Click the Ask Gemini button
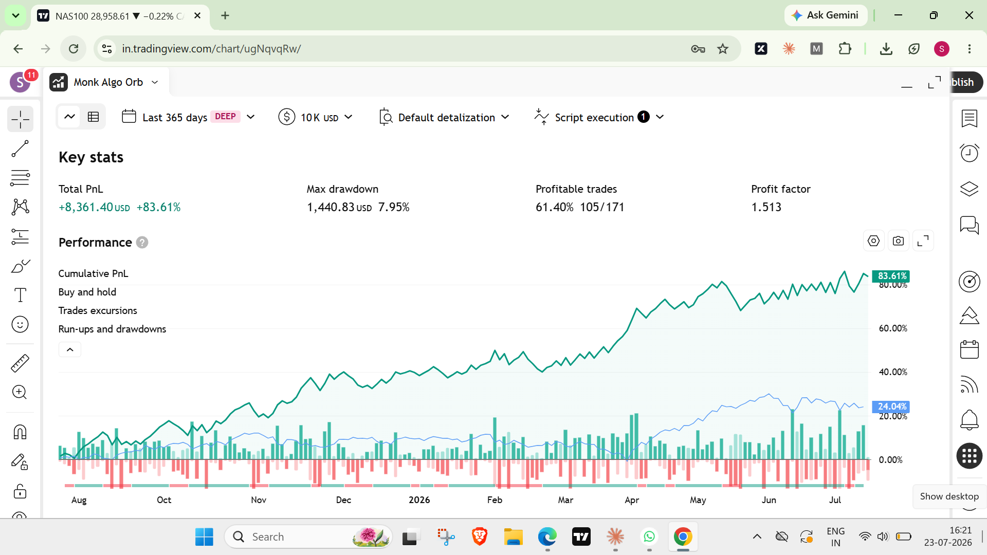Screen dimensions: 987x555 (x=826, y=15)
